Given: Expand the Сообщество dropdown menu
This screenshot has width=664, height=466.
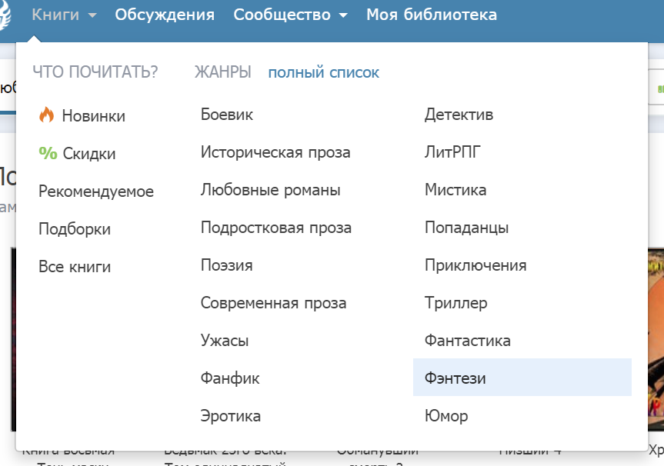Looking at the screenshot, I should pyautogui.click(x=290, y=15).
